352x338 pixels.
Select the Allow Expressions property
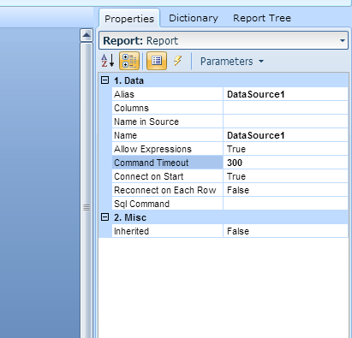(167, 149)
